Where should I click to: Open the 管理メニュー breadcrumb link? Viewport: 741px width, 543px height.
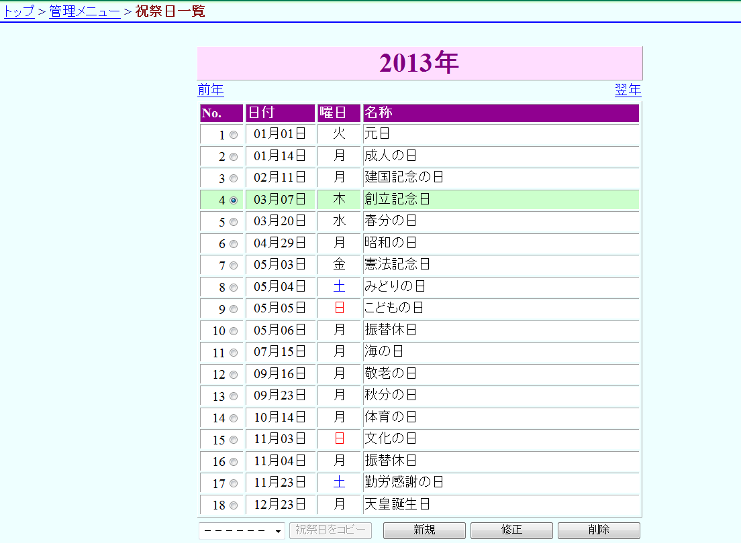(85, 11)
